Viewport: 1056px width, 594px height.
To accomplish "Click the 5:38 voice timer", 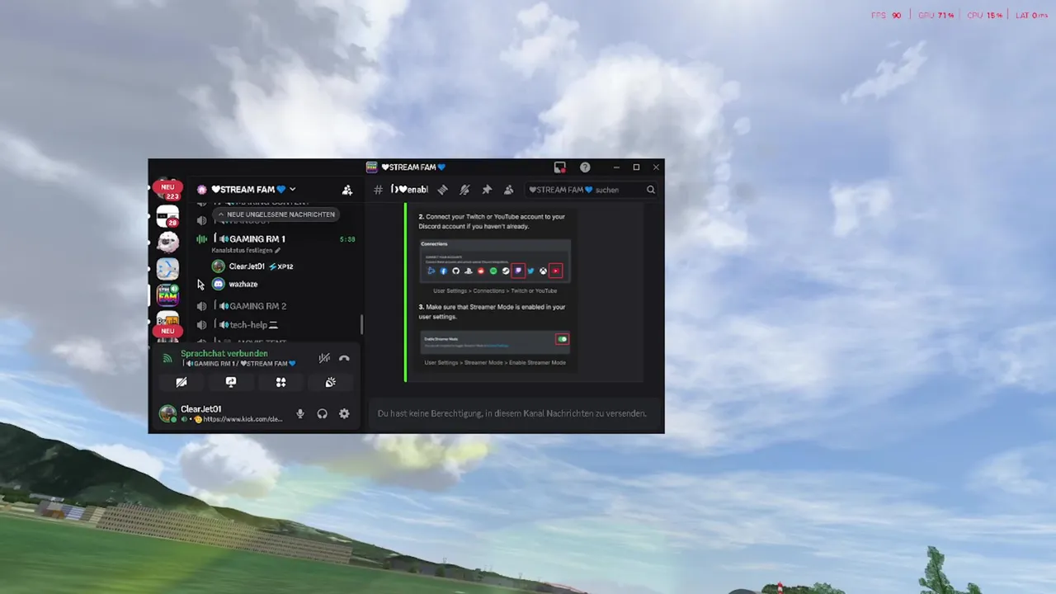I will coord(347,239).
